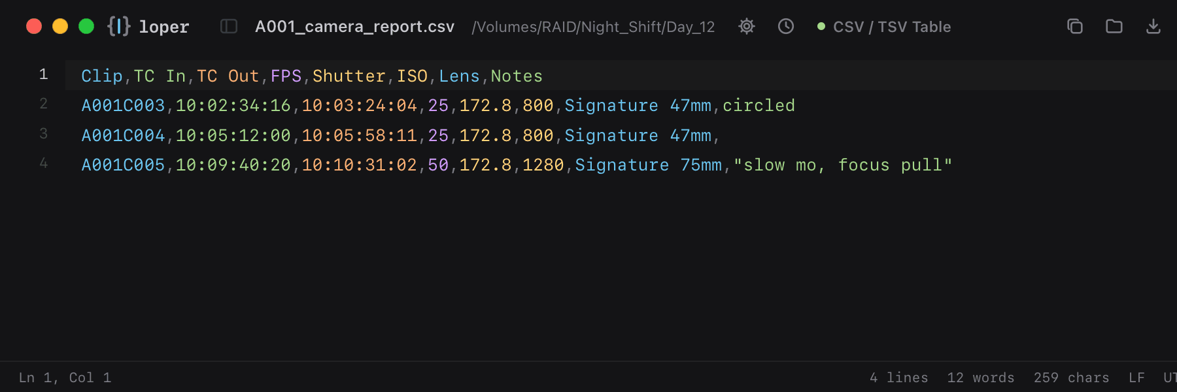Image resolution: width=1177 pixels, height=392 pixels.
Task: Click the 259 chars status entry
Action: click(x=1072, y=378)
